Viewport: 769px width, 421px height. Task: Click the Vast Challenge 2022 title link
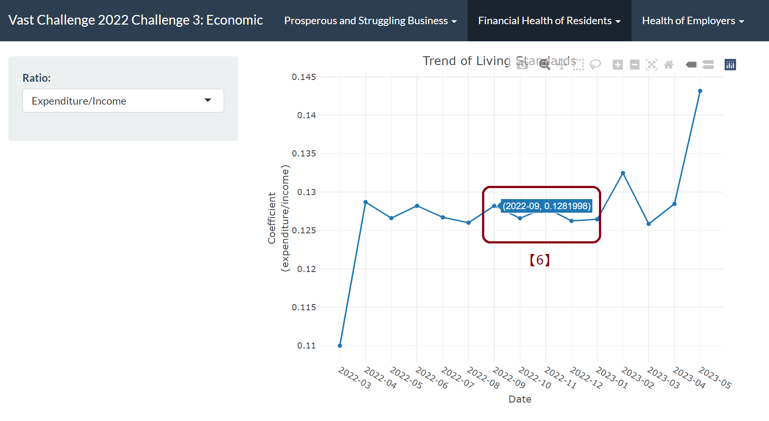click(x=135, y=20)
